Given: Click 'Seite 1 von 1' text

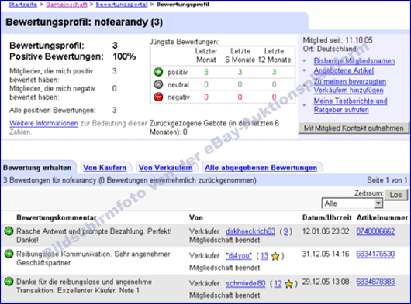Looking at the screenshot, I should coord(387,180).
